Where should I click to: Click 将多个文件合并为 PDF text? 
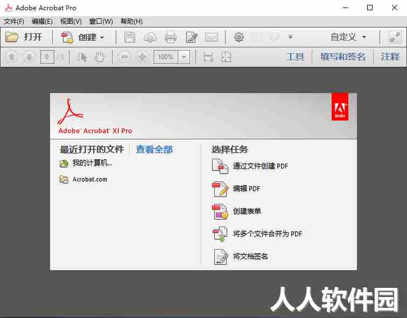pos(268,234)
